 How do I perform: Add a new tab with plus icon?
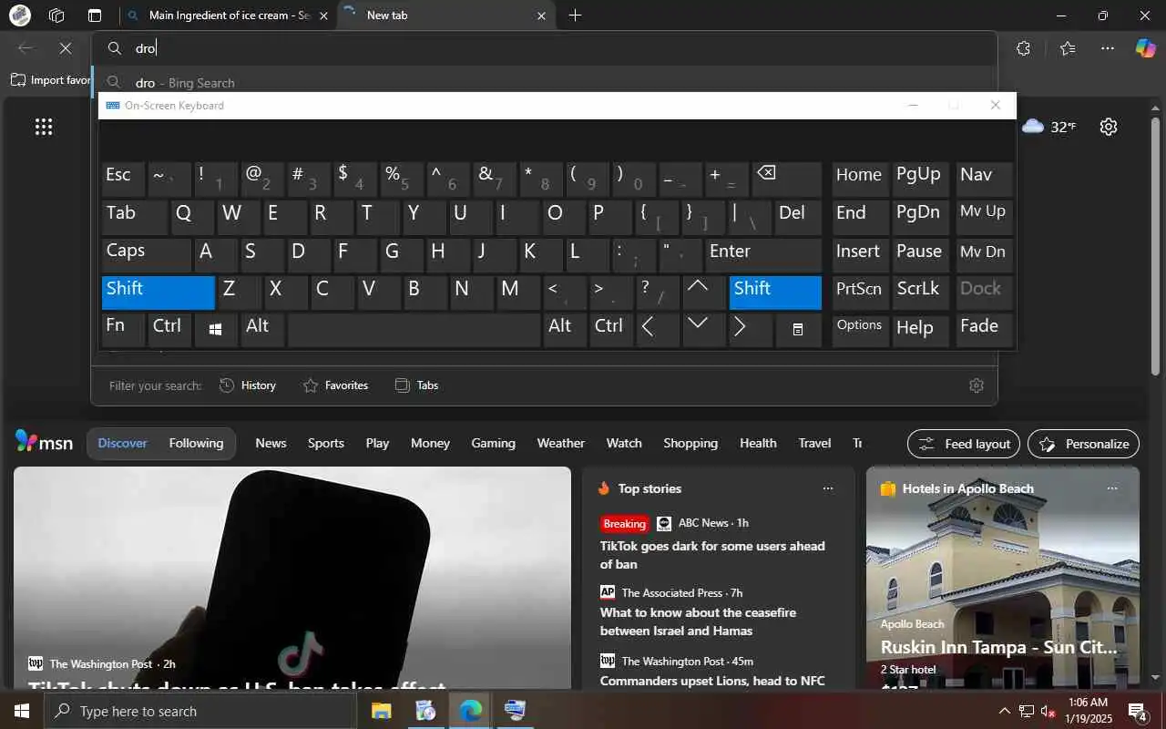coord(575,15)
